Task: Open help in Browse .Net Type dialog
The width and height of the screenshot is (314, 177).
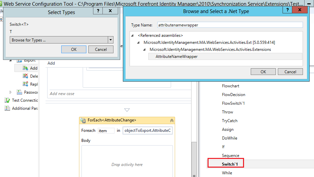Action: (287, 10)
